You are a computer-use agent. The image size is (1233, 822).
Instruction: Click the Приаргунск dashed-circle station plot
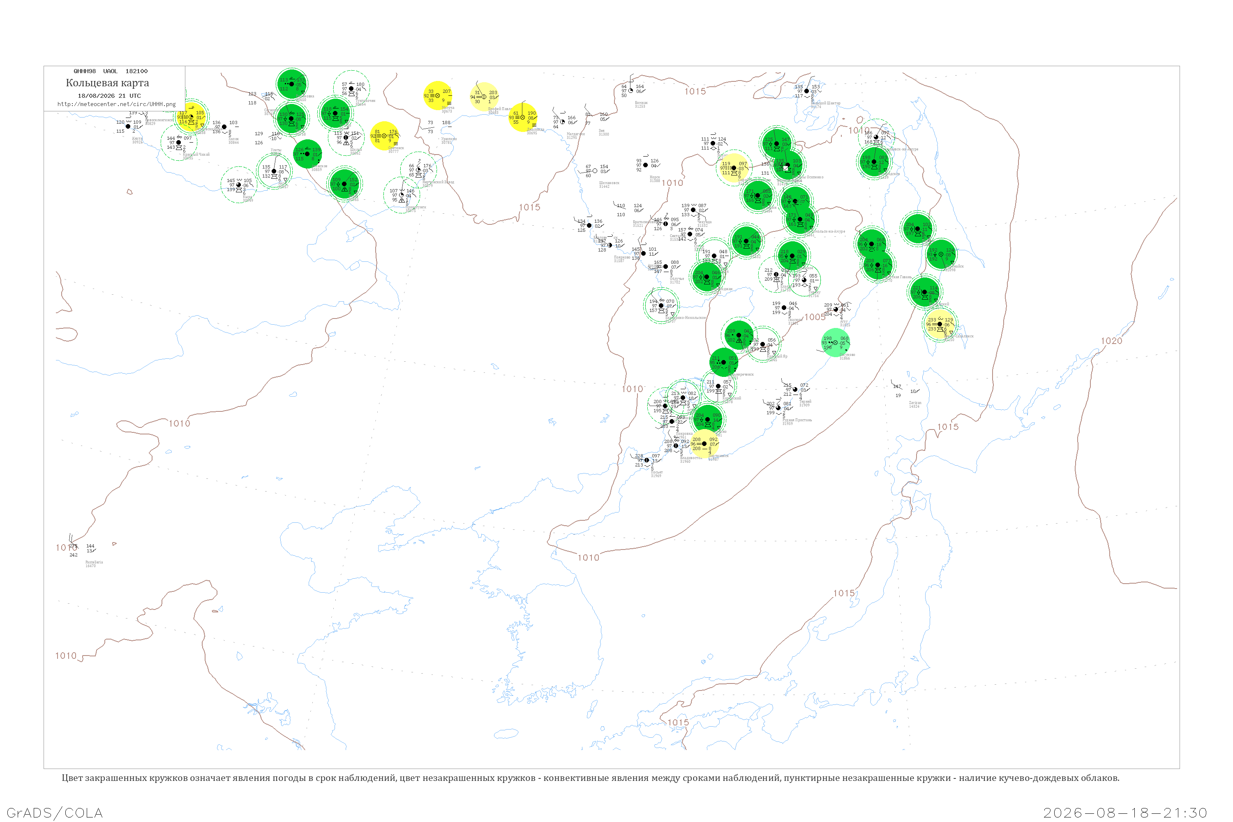tap(402, 195)
